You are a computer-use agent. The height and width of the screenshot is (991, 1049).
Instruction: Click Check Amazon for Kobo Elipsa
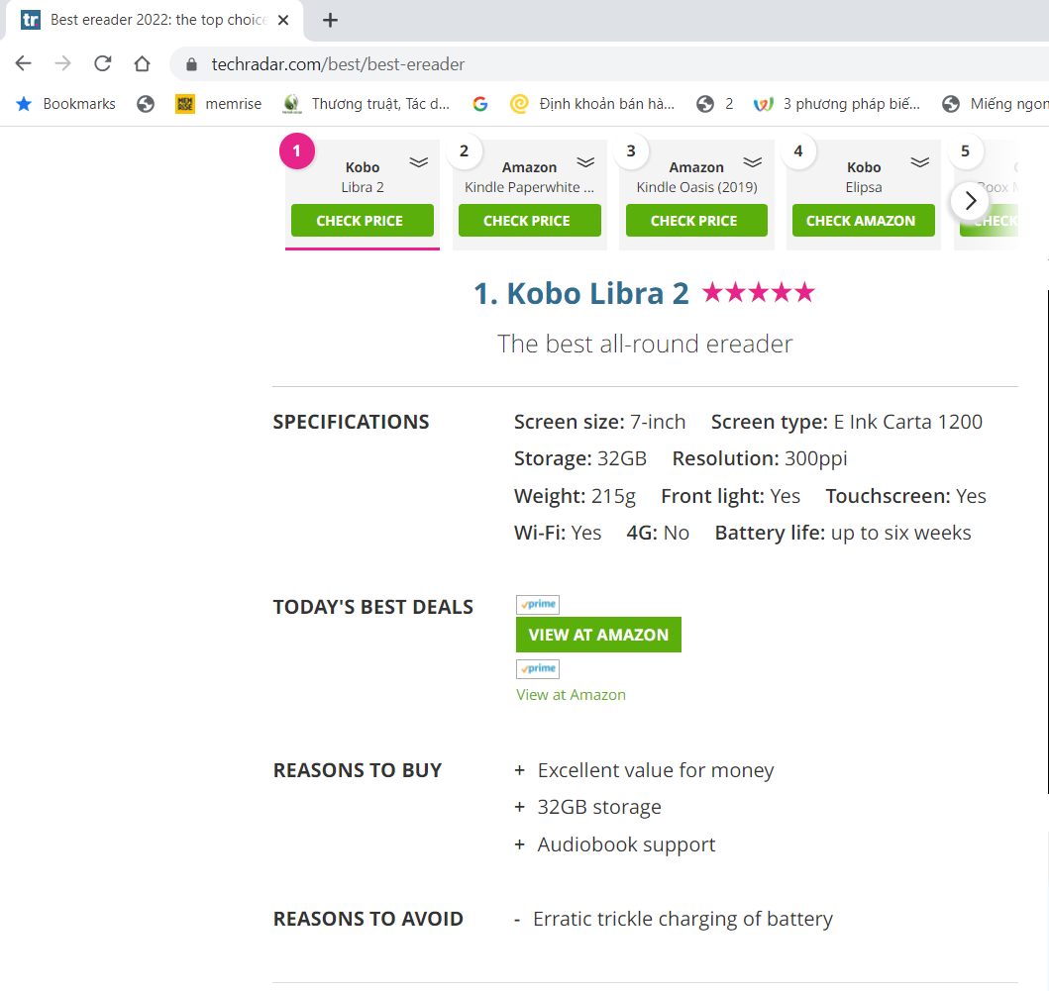(x=863, y=221)
